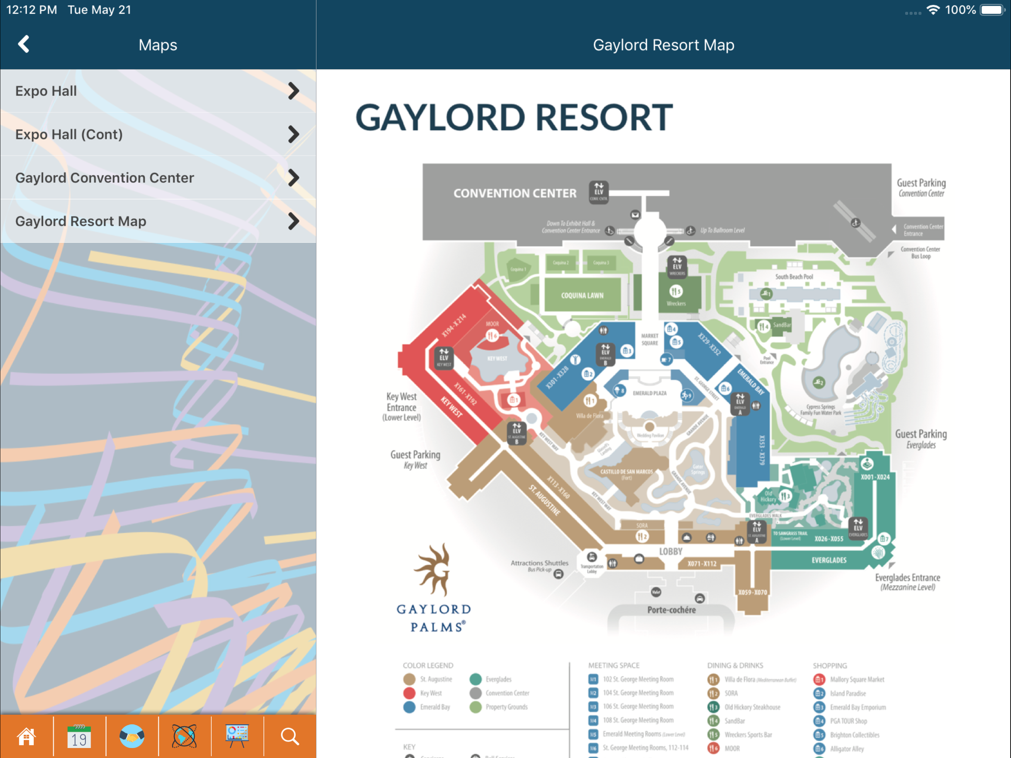Open the Home icon in bottom bar
Screen dimensions: 1011x758
(x=26, y=737)
